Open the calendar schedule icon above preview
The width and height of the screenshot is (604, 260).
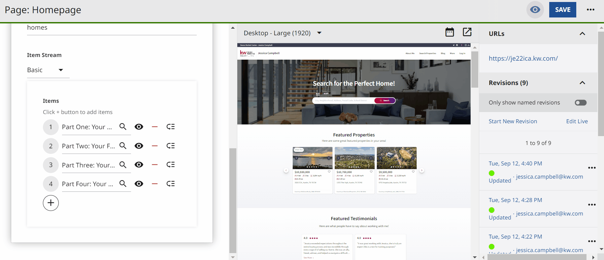(450, 32)
